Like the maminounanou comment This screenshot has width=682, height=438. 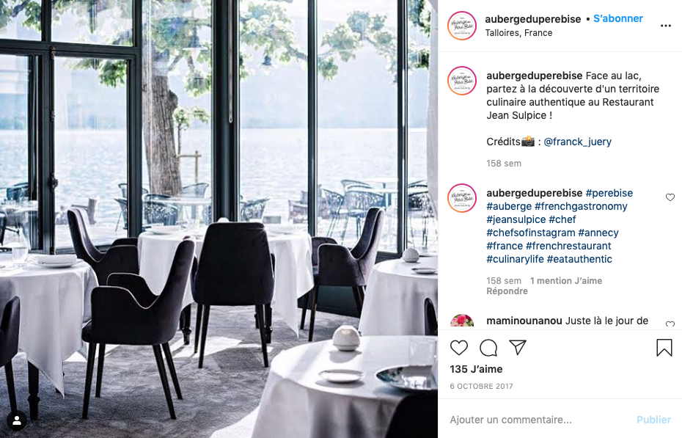(x=670, y=324)
